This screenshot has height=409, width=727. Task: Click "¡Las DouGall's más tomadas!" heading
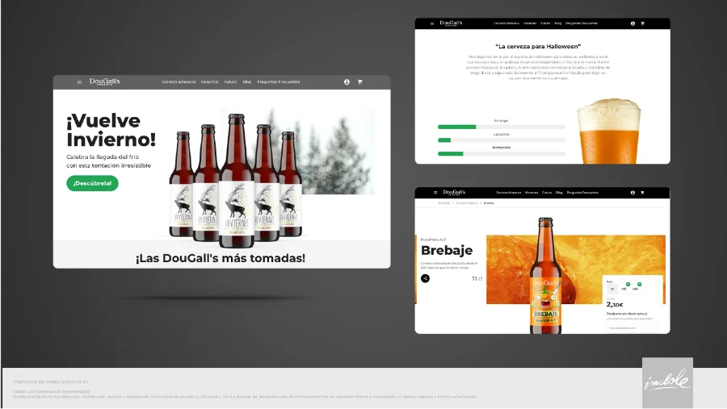(x=221, y=258)
